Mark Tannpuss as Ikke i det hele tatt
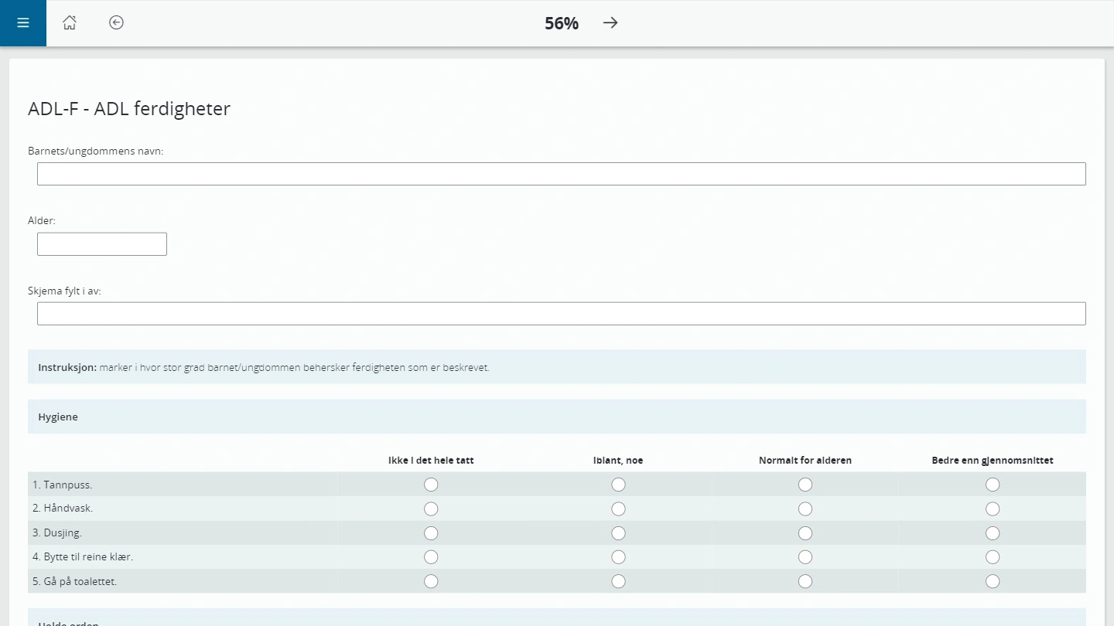This screenshot has width=1114, height=626. click(431, 485)
